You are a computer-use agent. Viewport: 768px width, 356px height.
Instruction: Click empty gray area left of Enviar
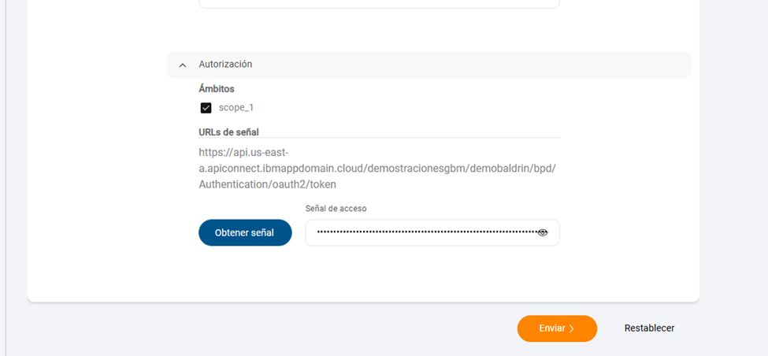[x=269, y=328]
